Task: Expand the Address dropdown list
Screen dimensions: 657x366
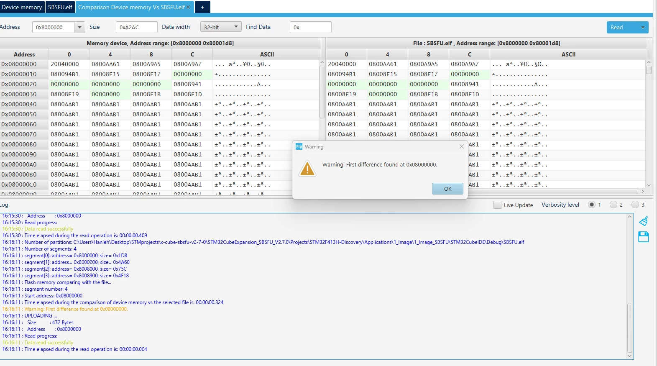Action: (80, 27)
